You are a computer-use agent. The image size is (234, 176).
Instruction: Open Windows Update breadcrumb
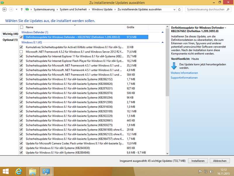[x=102, y=9]
